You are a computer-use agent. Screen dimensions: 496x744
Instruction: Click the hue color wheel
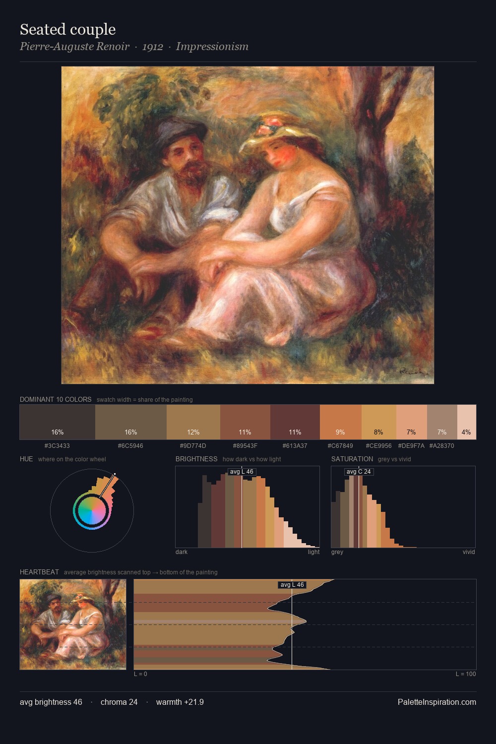point(92,510)
